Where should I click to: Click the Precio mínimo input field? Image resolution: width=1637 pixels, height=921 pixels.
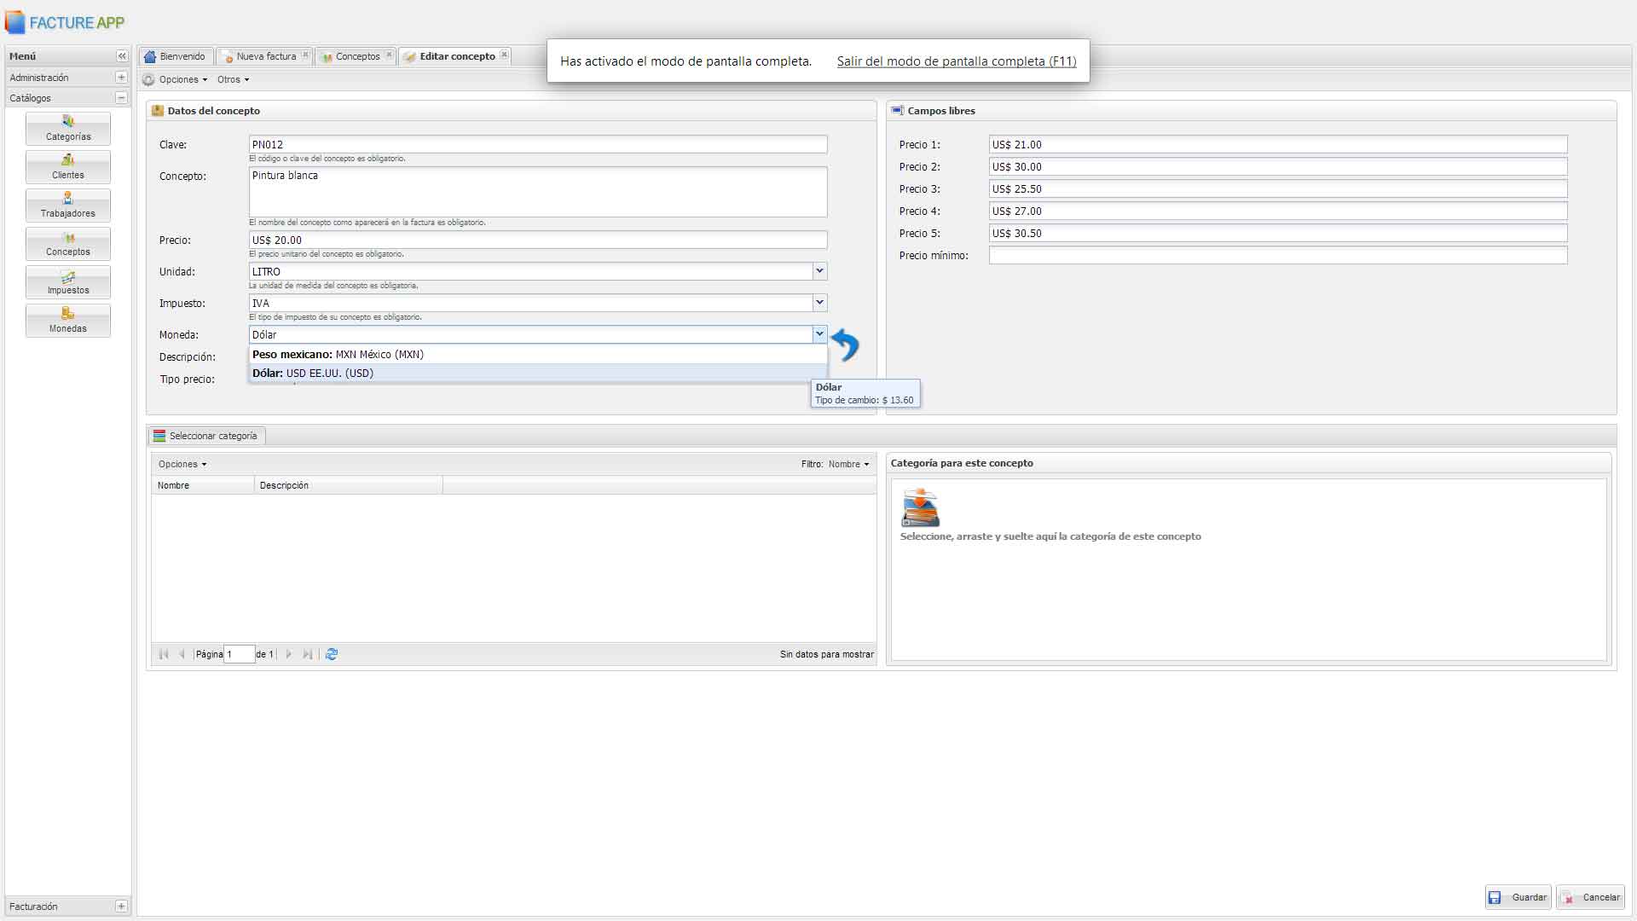click(x=1277, y=255)
